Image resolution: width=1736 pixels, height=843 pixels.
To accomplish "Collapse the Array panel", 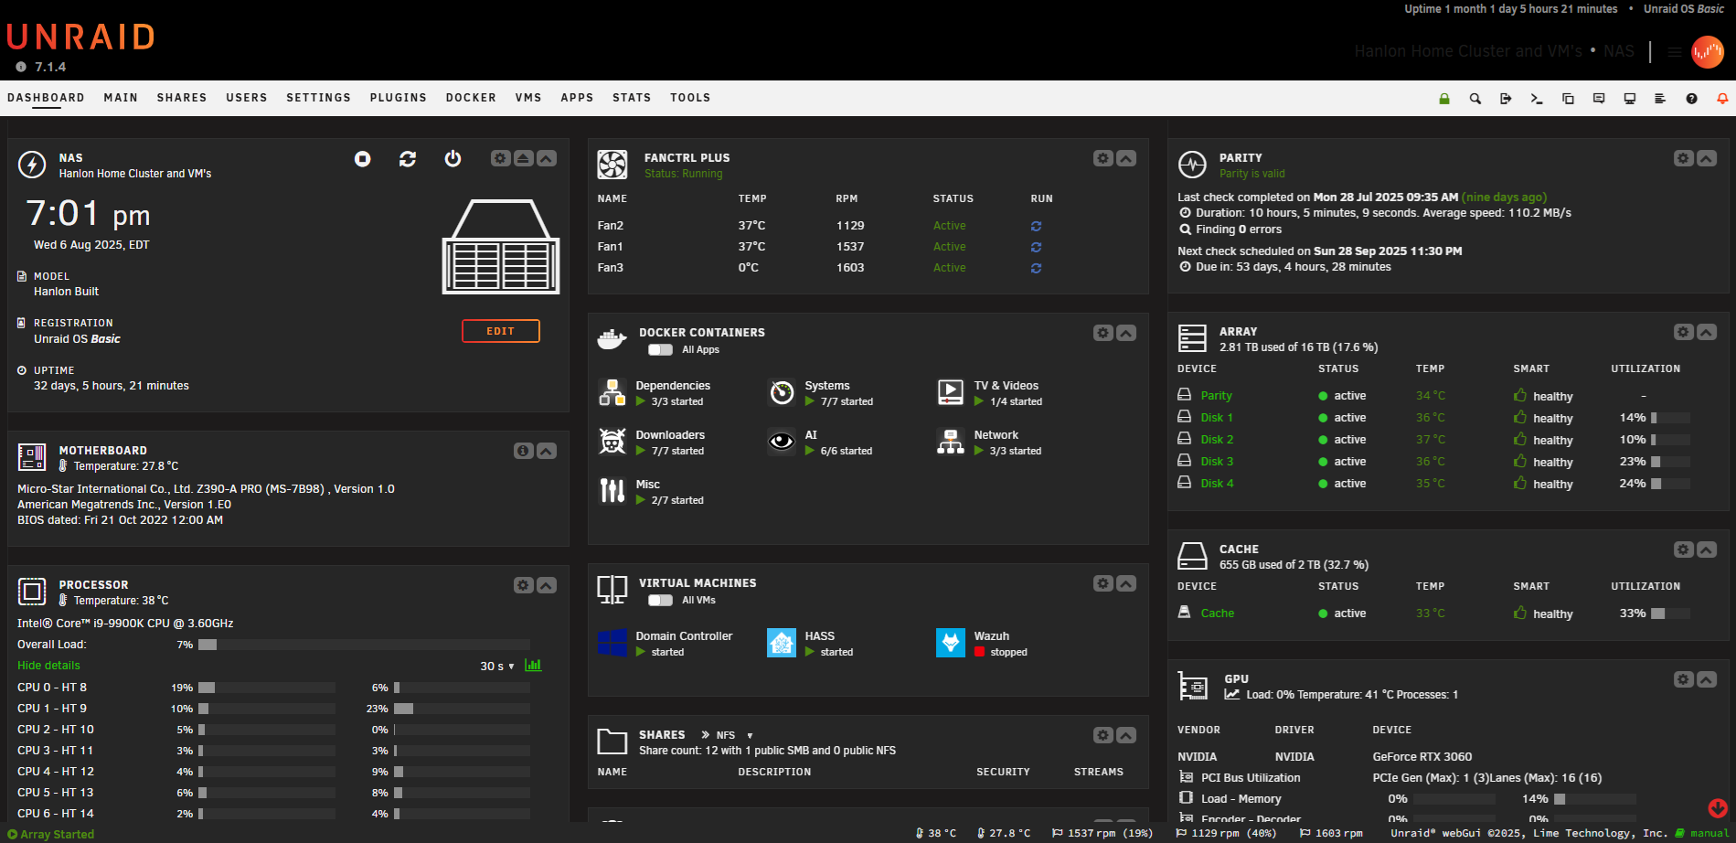I will point(1707,332).
